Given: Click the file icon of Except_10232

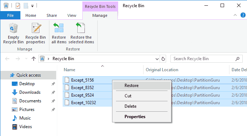Looking at the screenshot, I should click(67, 103).
